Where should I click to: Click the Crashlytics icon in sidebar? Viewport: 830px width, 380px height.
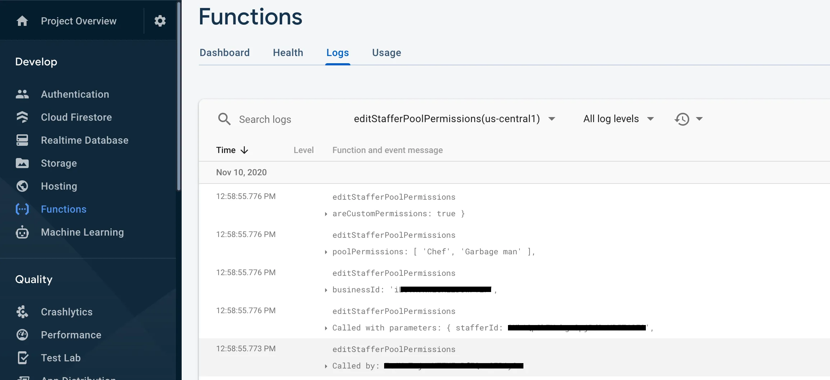coord(22,312)
